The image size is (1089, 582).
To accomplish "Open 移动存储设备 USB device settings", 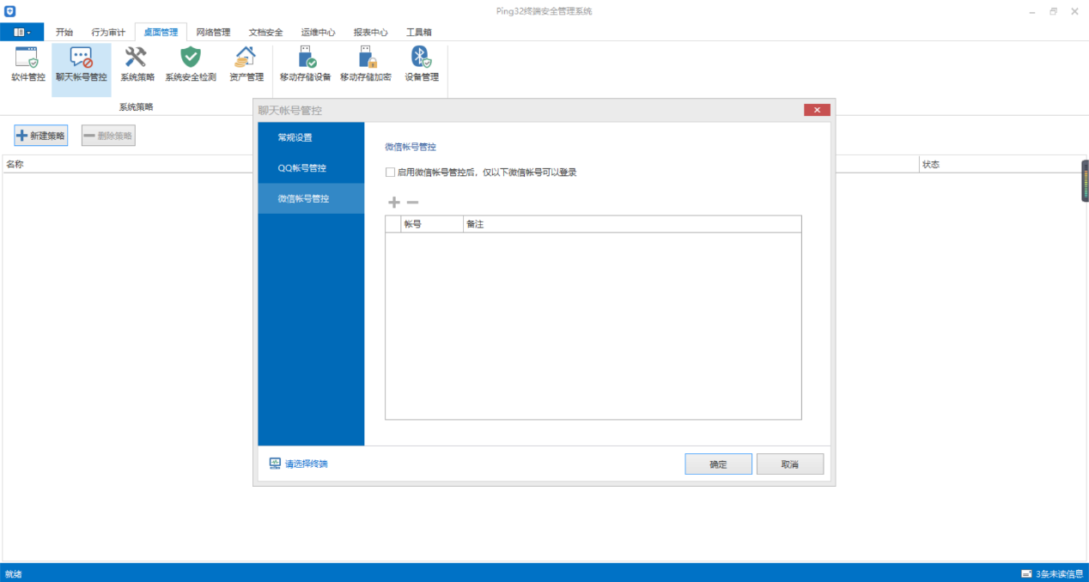I will 305,65.
